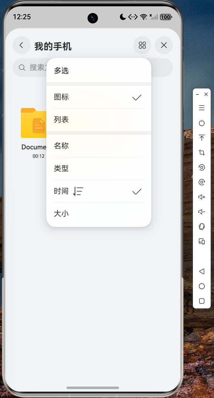Click the power icon in side toolbar

click(202, 123)
